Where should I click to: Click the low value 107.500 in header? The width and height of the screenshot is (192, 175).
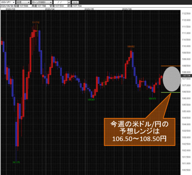[60, 6]
